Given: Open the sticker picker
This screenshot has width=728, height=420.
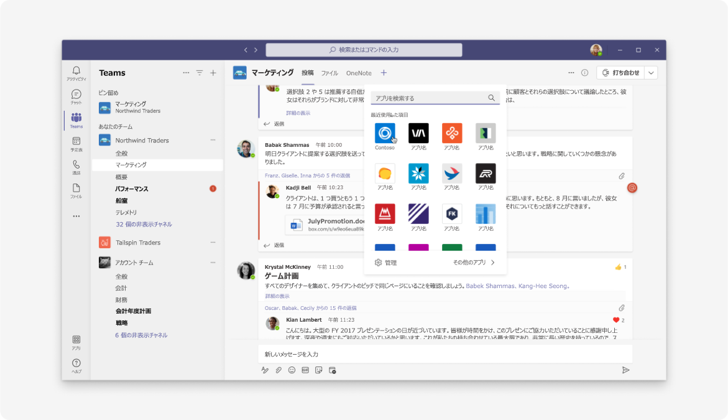Looking at the screenshot, I should [x=318, y=370].
